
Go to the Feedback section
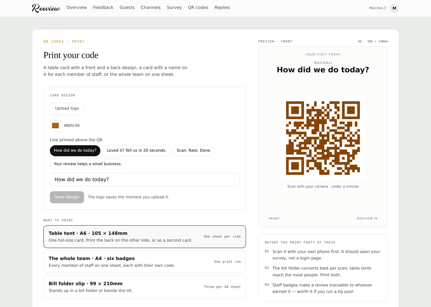pyautogui.click(x=103, y=8)
